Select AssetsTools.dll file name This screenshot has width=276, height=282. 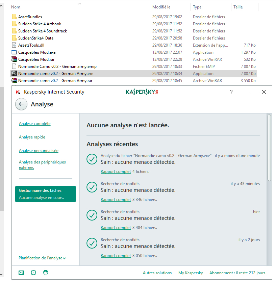click(x=31, y=45)
